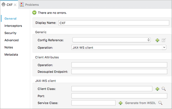Select the General section
Viewport: 172px width, 109px height.
(x=11, y=19)
